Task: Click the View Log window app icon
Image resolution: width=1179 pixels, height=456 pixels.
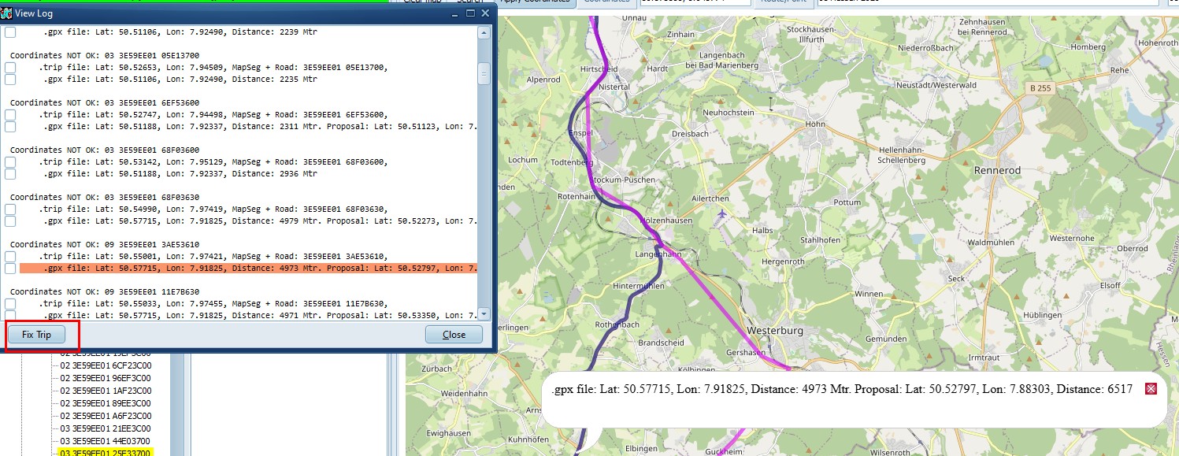Action: pyautogui.click(x=7, y=13)
